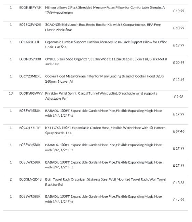192x222 pixels.
Task: Click the OYREL 5 Tier Shoe Organizer text
Action: pos(106,61)
